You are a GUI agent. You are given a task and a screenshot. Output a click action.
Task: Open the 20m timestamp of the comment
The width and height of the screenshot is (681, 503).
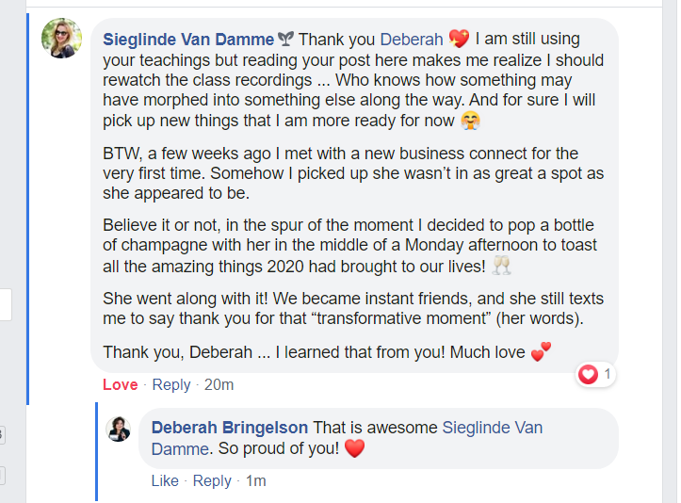(219, 384)
